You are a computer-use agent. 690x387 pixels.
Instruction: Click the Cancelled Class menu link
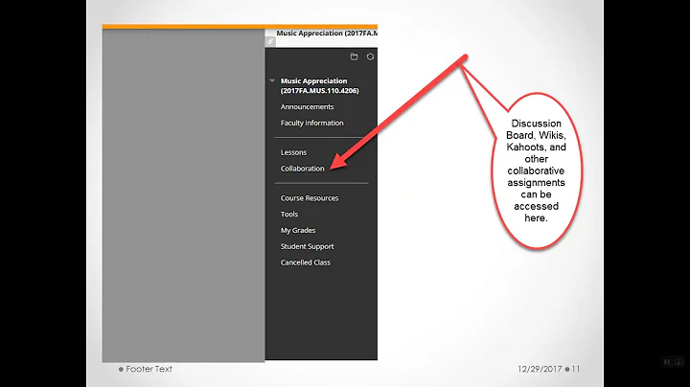[x=306, y=262]
